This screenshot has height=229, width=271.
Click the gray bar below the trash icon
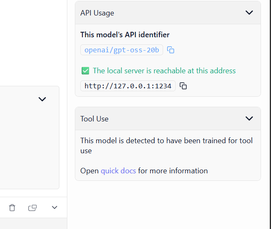(x=33, y=223)
